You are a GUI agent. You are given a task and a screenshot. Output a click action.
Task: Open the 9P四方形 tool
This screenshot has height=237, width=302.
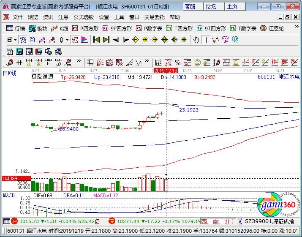click(117, 29)
